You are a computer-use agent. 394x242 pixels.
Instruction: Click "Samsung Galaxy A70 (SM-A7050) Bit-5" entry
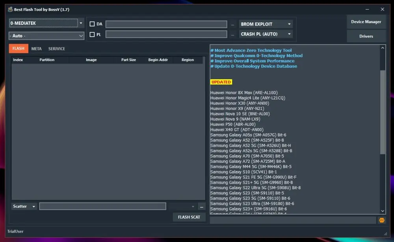(247, 156)
